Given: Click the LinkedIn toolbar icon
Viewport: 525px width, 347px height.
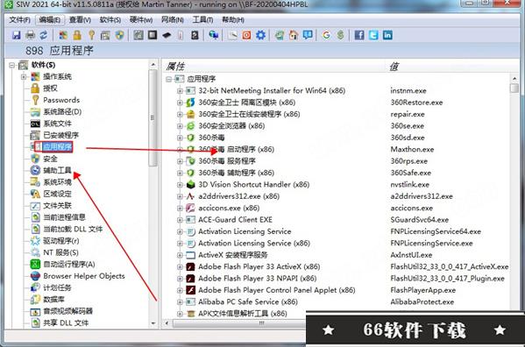Looking at the screenshot, I should pos(387,35).
